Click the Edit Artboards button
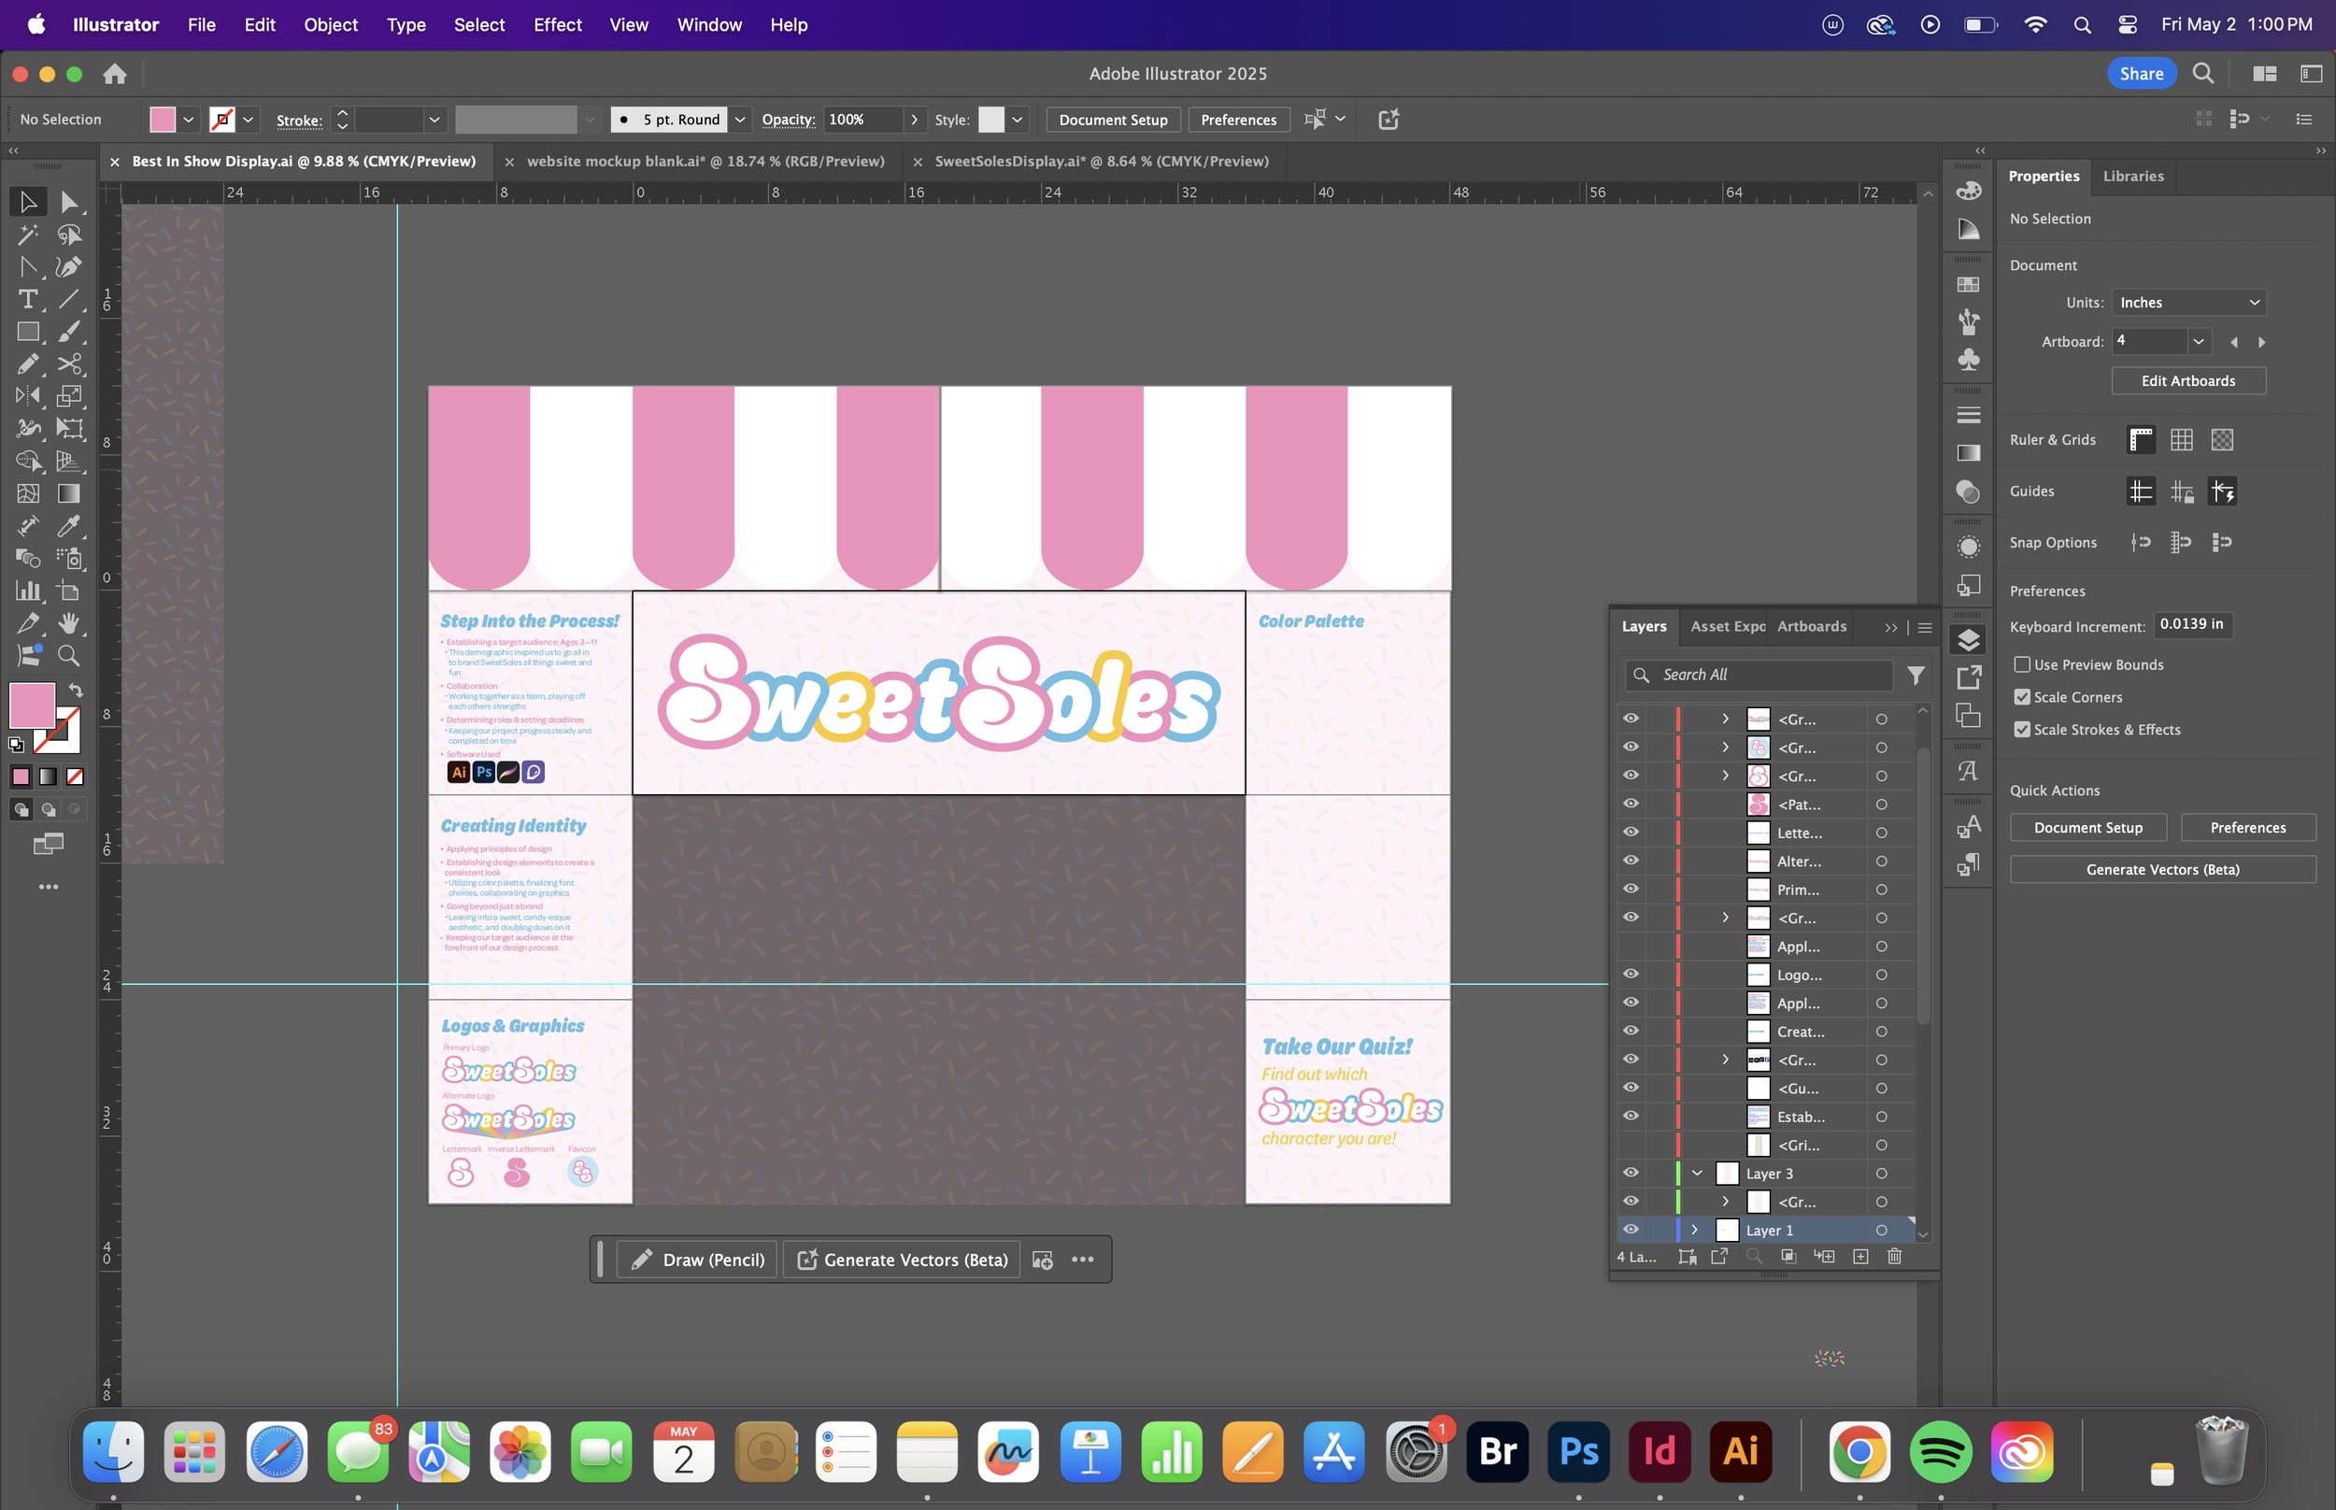Image resolution: width=2336 pixels, height=1510 pixels. pos(2187,380)
